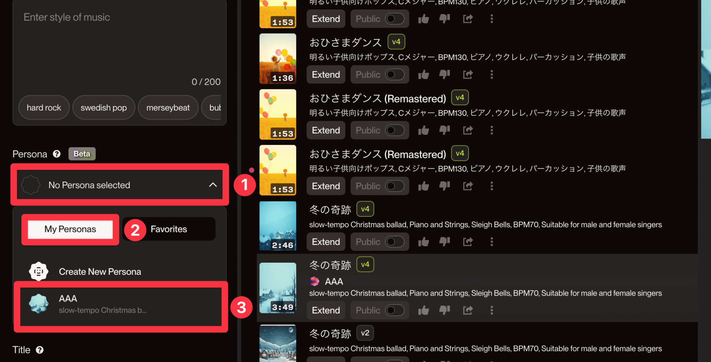
Task: Click Create New Persona face icon
Action: [39, 271]
